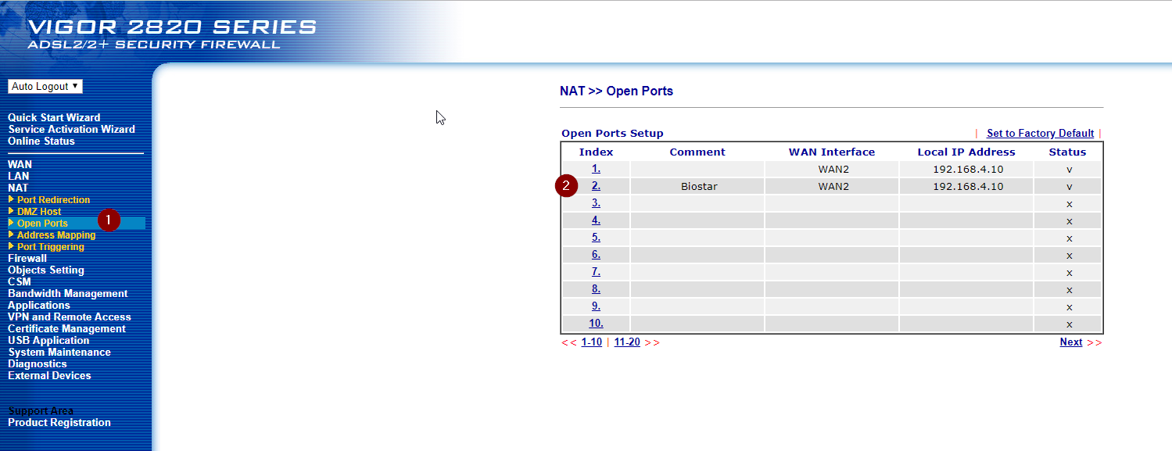Open index 2 Biostar entry

pyautogui.click(x=596, y=186)
